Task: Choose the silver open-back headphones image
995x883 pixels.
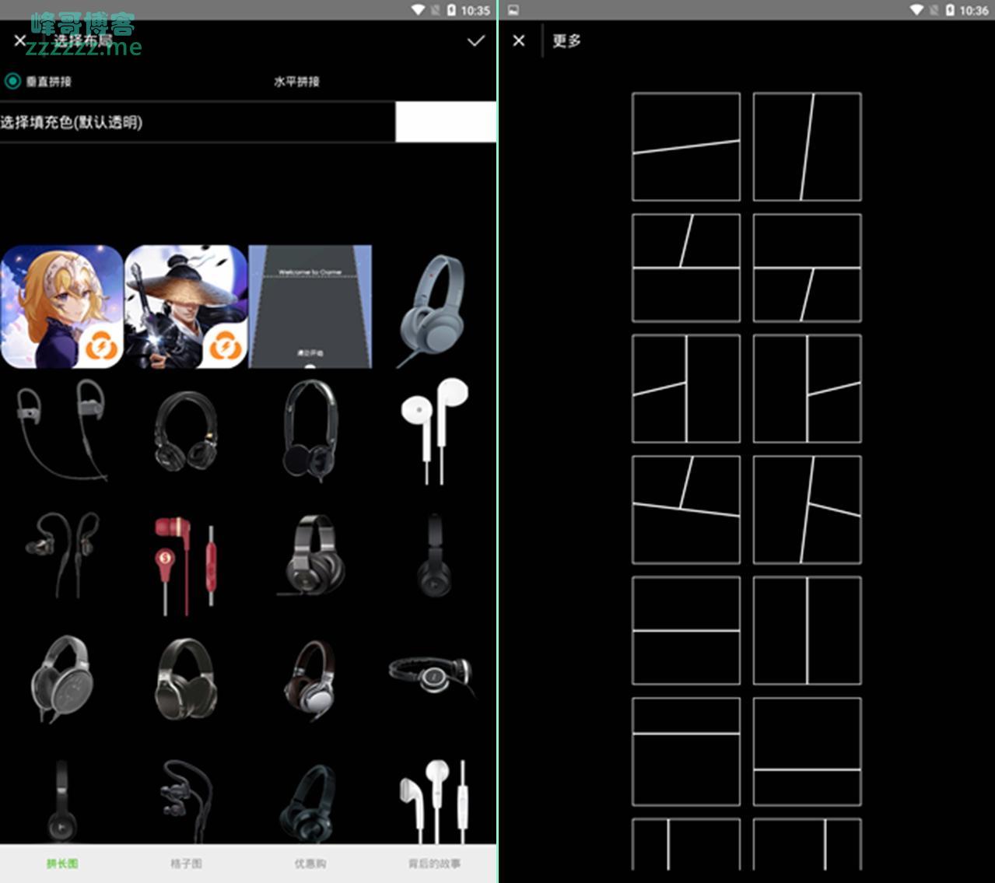Action: coord(62,678)
